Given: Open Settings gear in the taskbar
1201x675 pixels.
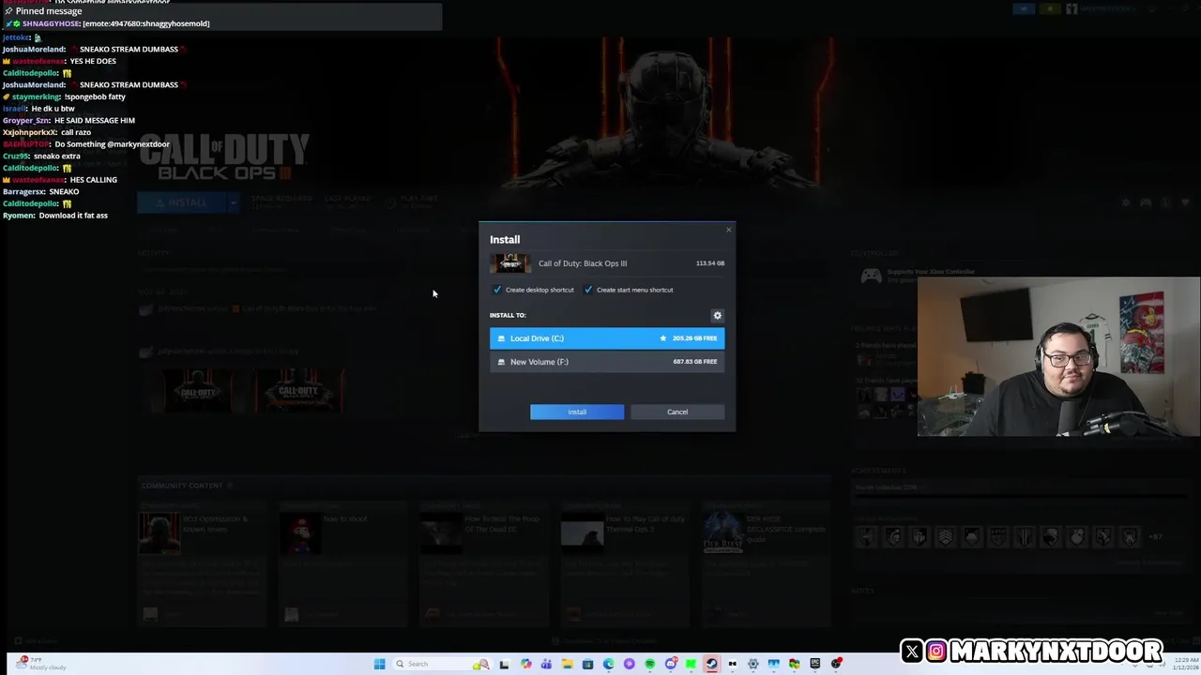Looking at the screenshot, I should 753,664.
